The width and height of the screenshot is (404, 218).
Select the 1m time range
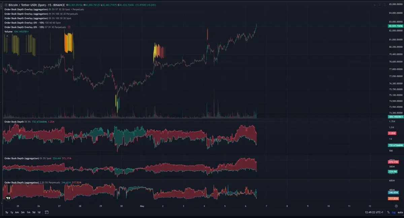tap(28, 212)
